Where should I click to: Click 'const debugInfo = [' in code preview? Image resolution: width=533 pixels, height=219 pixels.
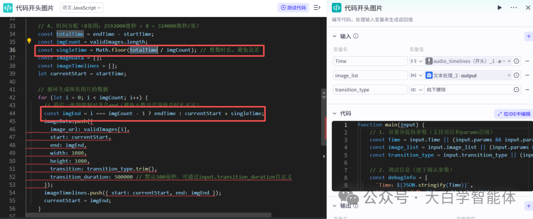[x=399, y=177]
